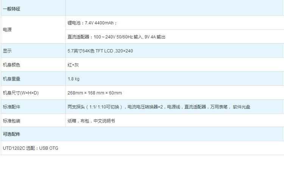The width and height of the screenshot is (284, 177).
Task: Click the 电源 row label
Action: point(7,29)
